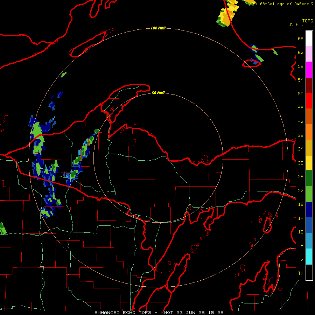Click the legend value '14'

pyautogui.click(x=301, y=218)
